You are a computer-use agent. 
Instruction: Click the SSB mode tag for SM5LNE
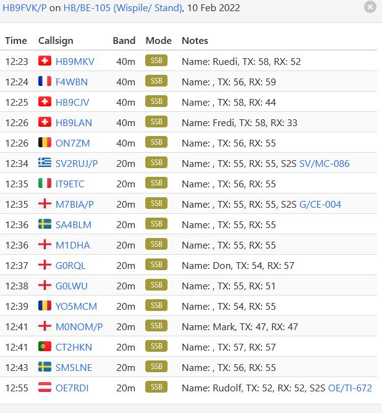click(x=156, y=367)
